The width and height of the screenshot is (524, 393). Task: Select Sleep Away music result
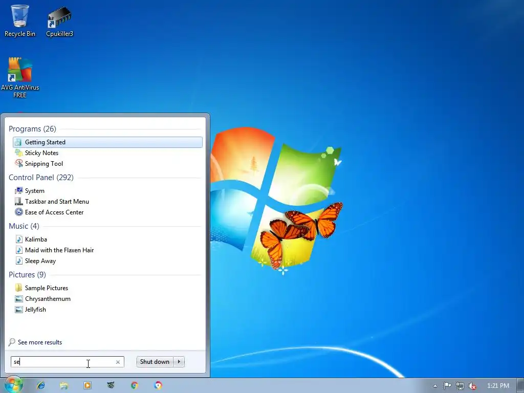(x=107, y=260)
